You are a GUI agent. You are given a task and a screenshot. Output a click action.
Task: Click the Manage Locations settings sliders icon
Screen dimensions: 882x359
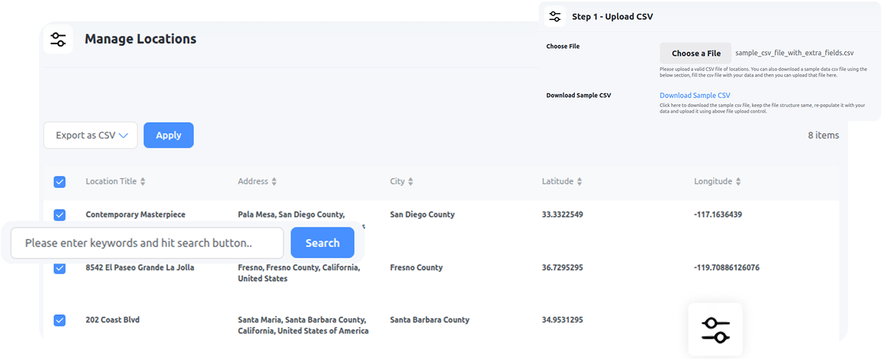58,39
